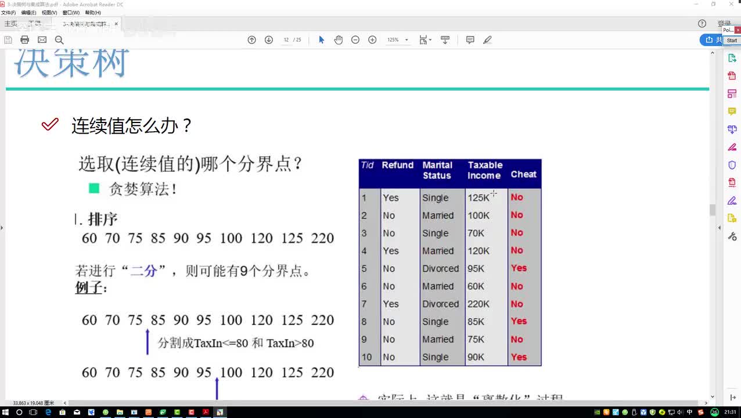Expand the right tools pane arrow

(721, 228)
